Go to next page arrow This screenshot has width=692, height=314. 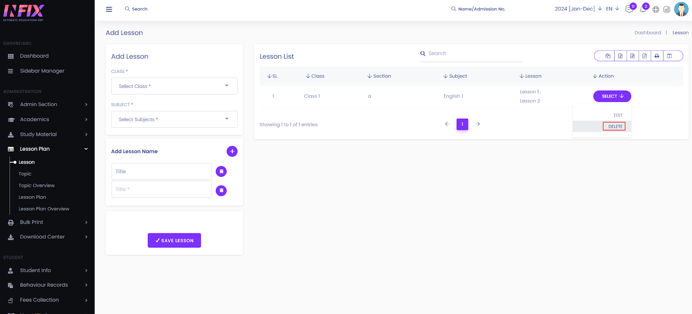coord(478,124)
